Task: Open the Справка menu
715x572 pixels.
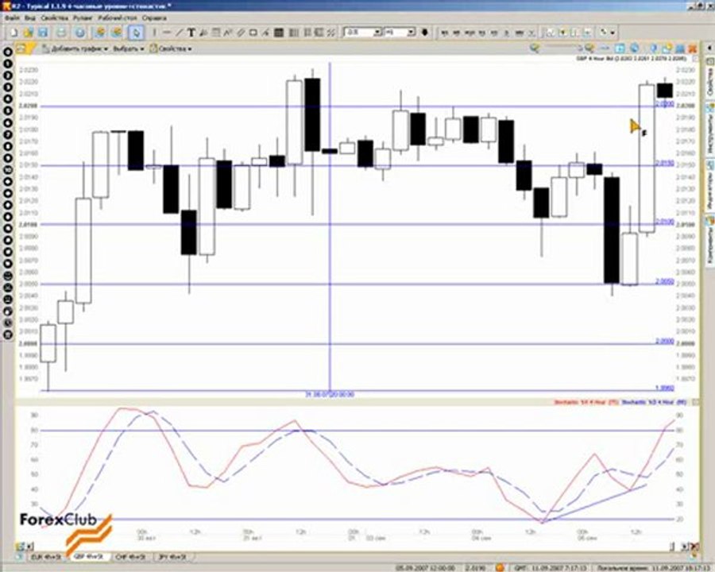Action: click(x=155, y=18)
